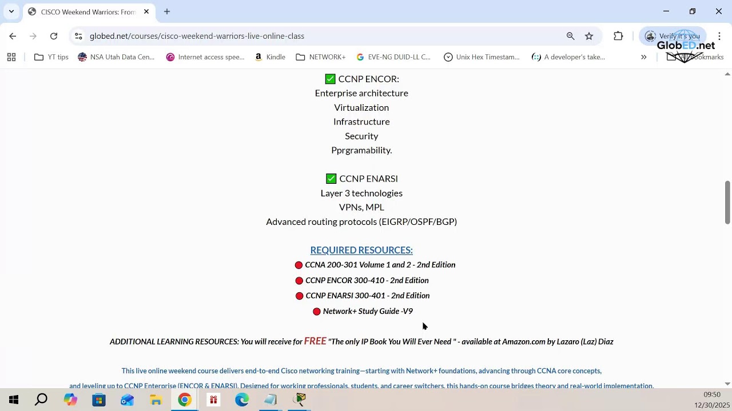Open the Chrome three-dot menu
This screenshot has width=732, height=411.
[719, 36]
